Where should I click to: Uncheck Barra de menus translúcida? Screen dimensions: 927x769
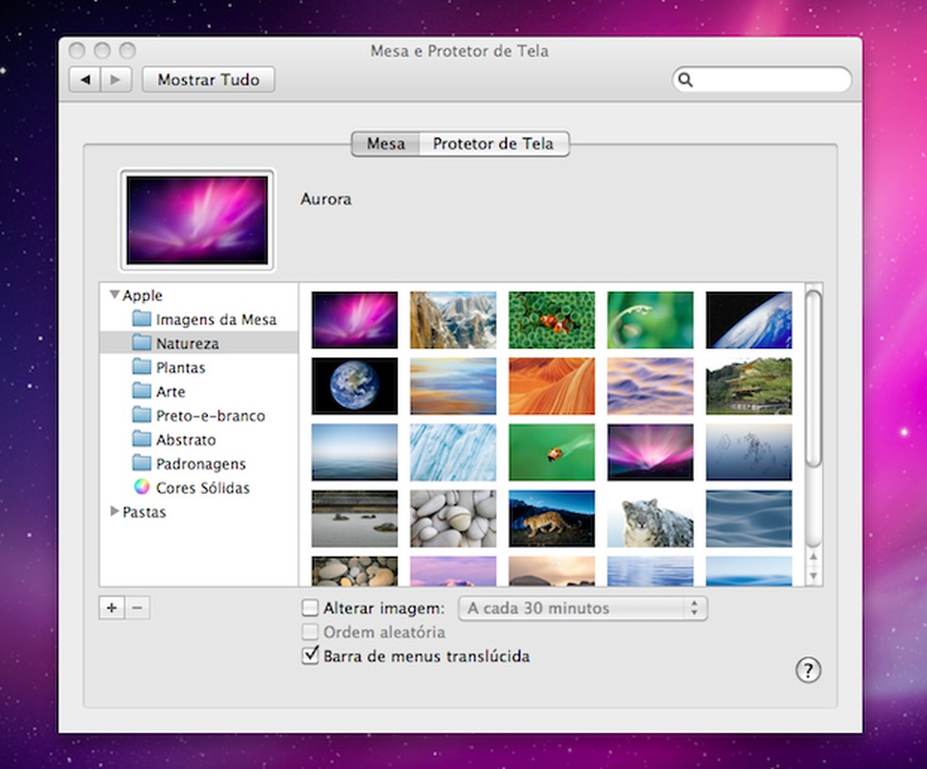click(x=310, y=656)
